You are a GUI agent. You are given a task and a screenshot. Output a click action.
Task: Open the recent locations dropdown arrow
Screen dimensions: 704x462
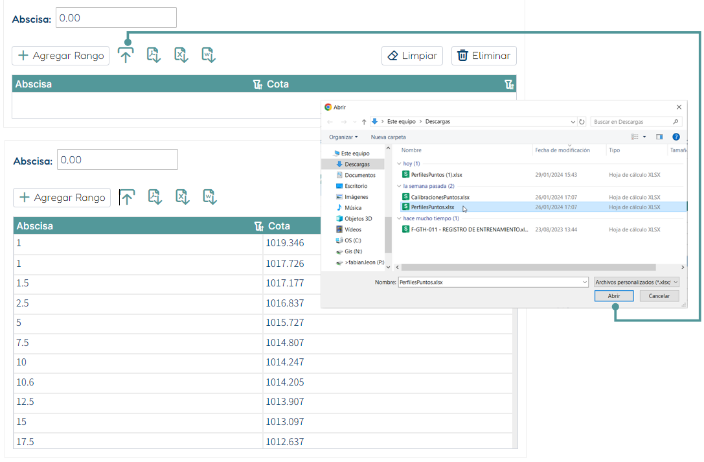pyautogui.click(x=355, y=122)
